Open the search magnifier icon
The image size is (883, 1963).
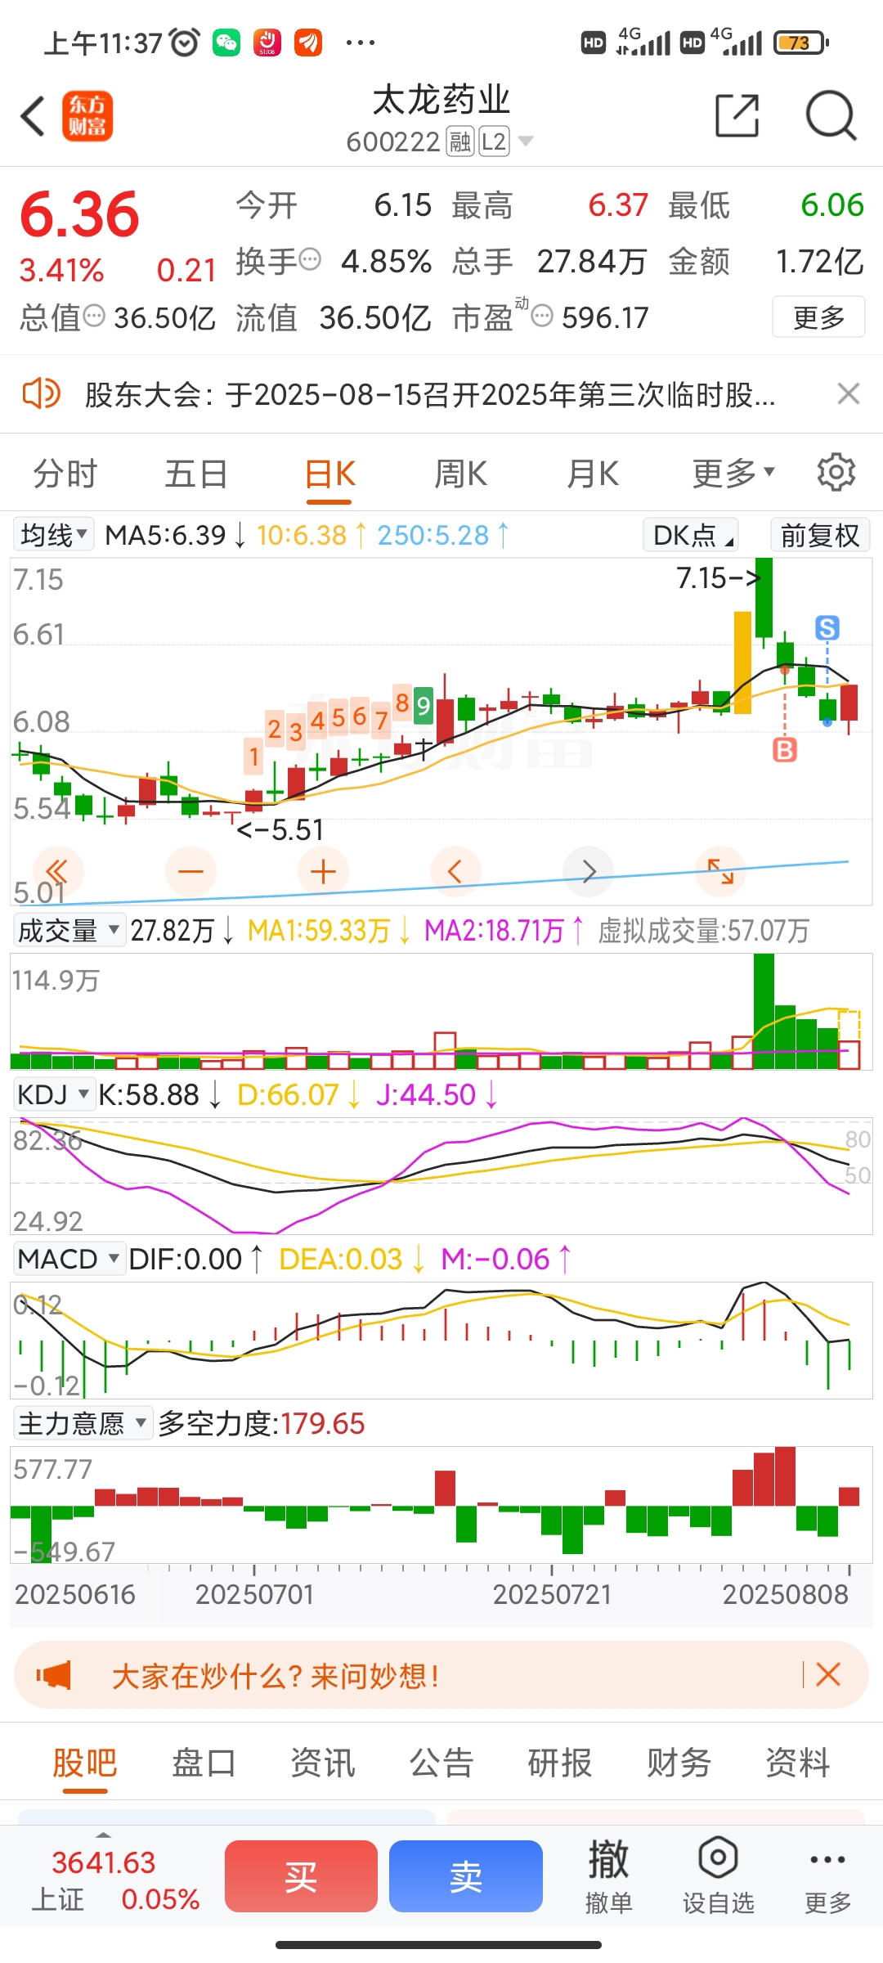[x=831, y=115]
